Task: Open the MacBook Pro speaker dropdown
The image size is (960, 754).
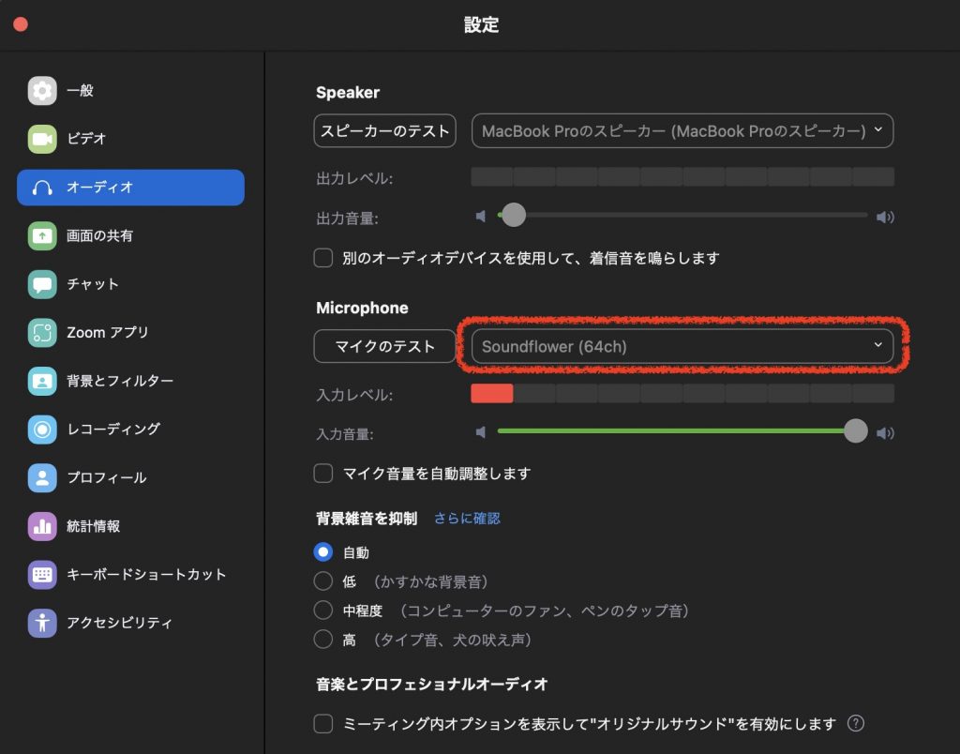Action: [682, 131]
